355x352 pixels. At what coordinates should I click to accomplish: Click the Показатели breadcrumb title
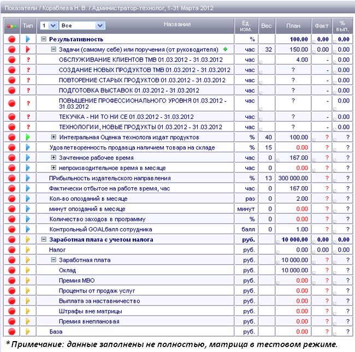(x=21, y=8)
